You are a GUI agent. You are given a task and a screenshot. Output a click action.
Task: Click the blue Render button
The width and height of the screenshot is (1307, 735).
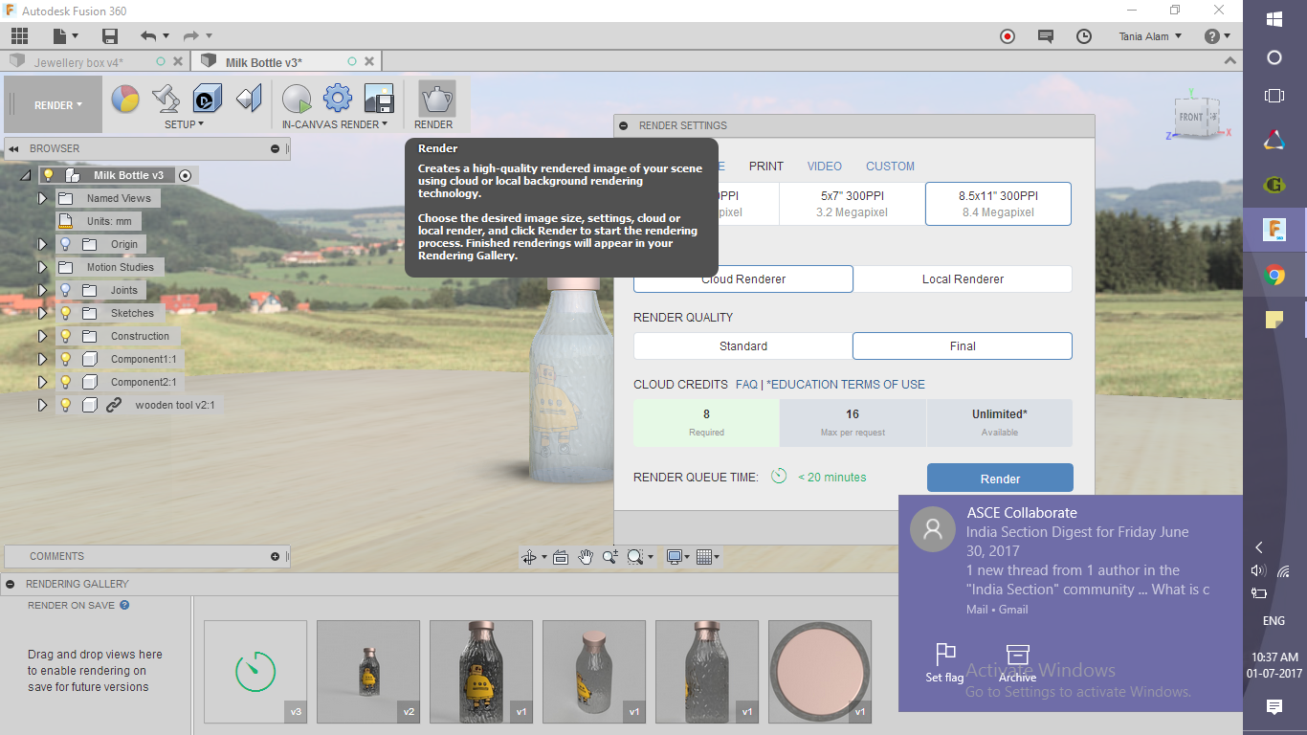pos(1000,479)
